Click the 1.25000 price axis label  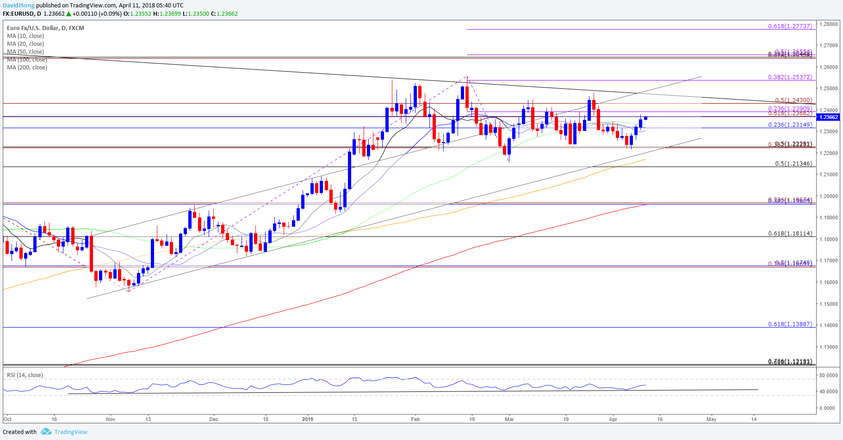828,88
